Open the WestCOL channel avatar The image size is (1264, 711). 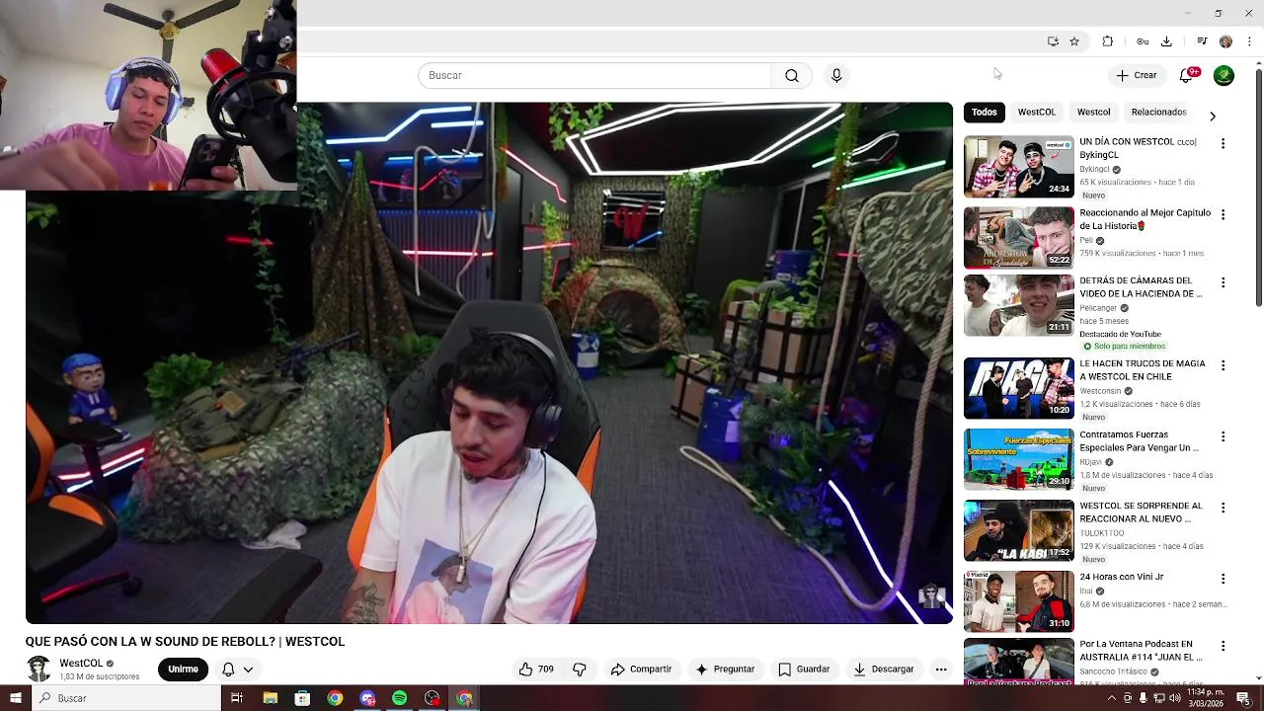coord(39,670)
